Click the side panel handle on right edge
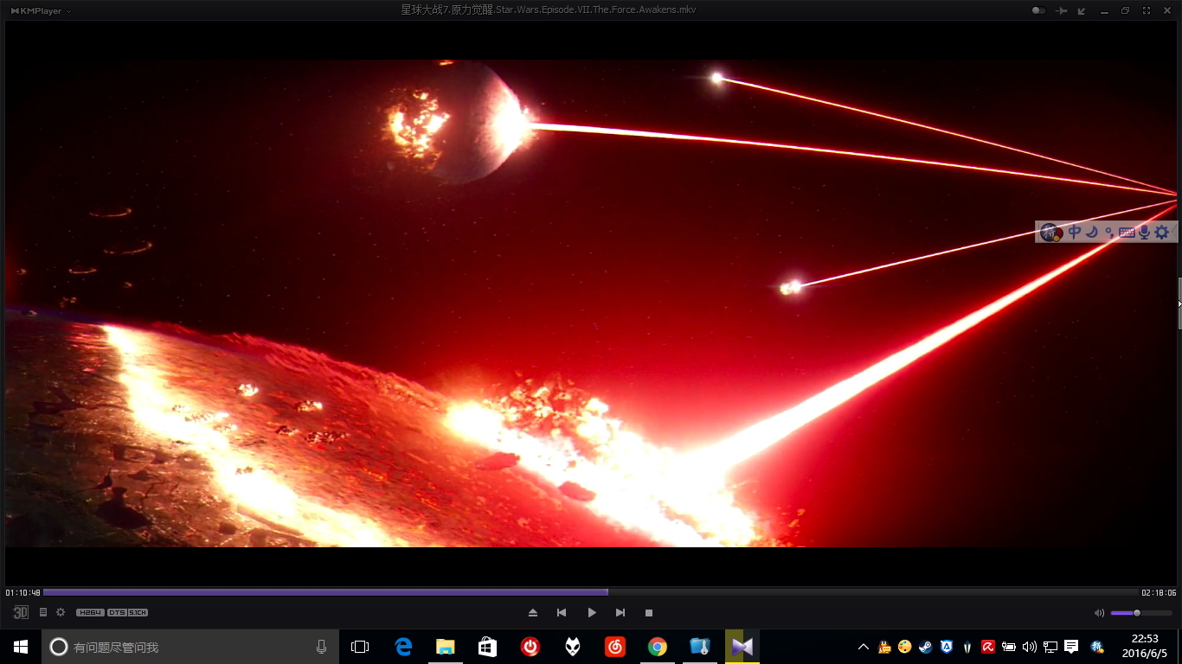The height and width of the screenshot is (664, 1182). tap(1179, 303)
